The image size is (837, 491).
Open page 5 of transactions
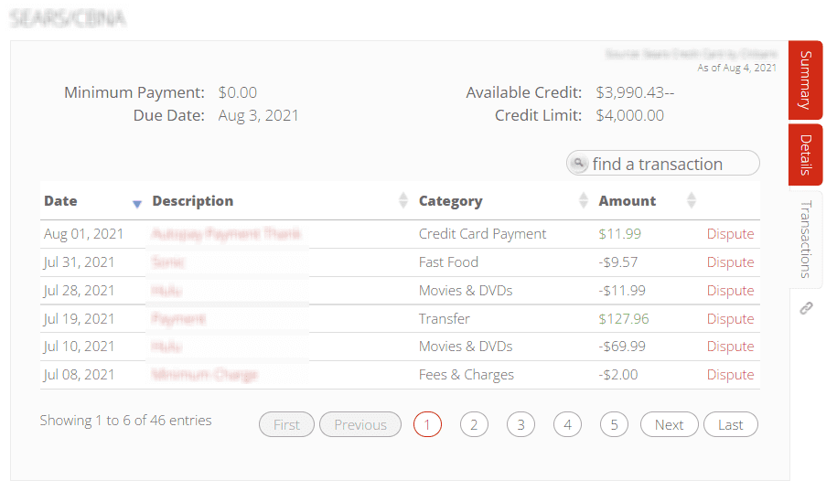click(x=614, y=424)
